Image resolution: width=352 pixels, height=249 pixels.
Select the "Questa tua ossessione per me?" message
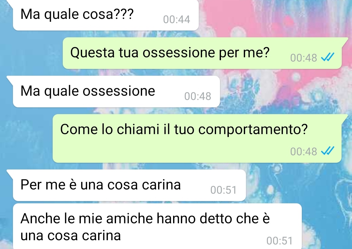pos(202,53)
